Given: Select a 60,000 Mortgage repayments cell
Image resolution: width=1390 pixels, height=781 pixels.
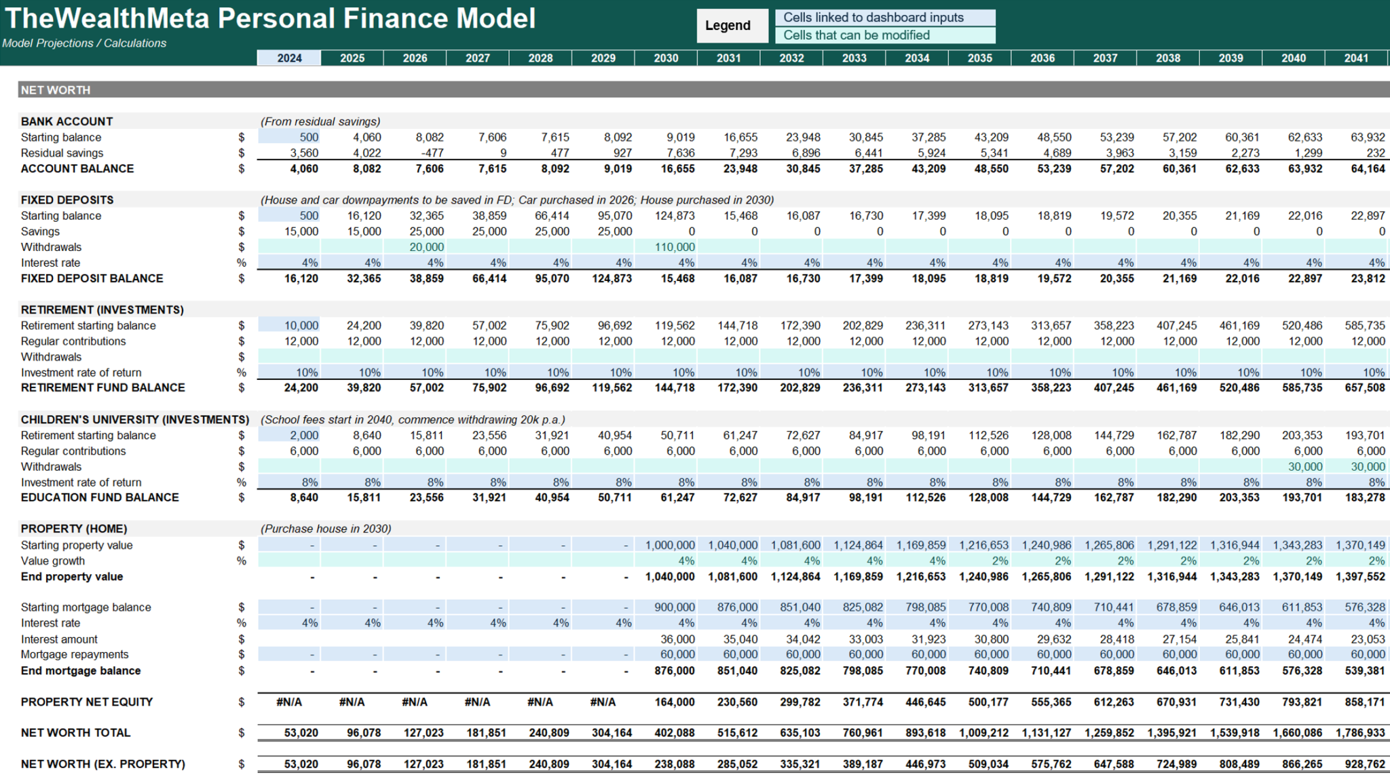Looking at the screenshot, I should 679,654.
